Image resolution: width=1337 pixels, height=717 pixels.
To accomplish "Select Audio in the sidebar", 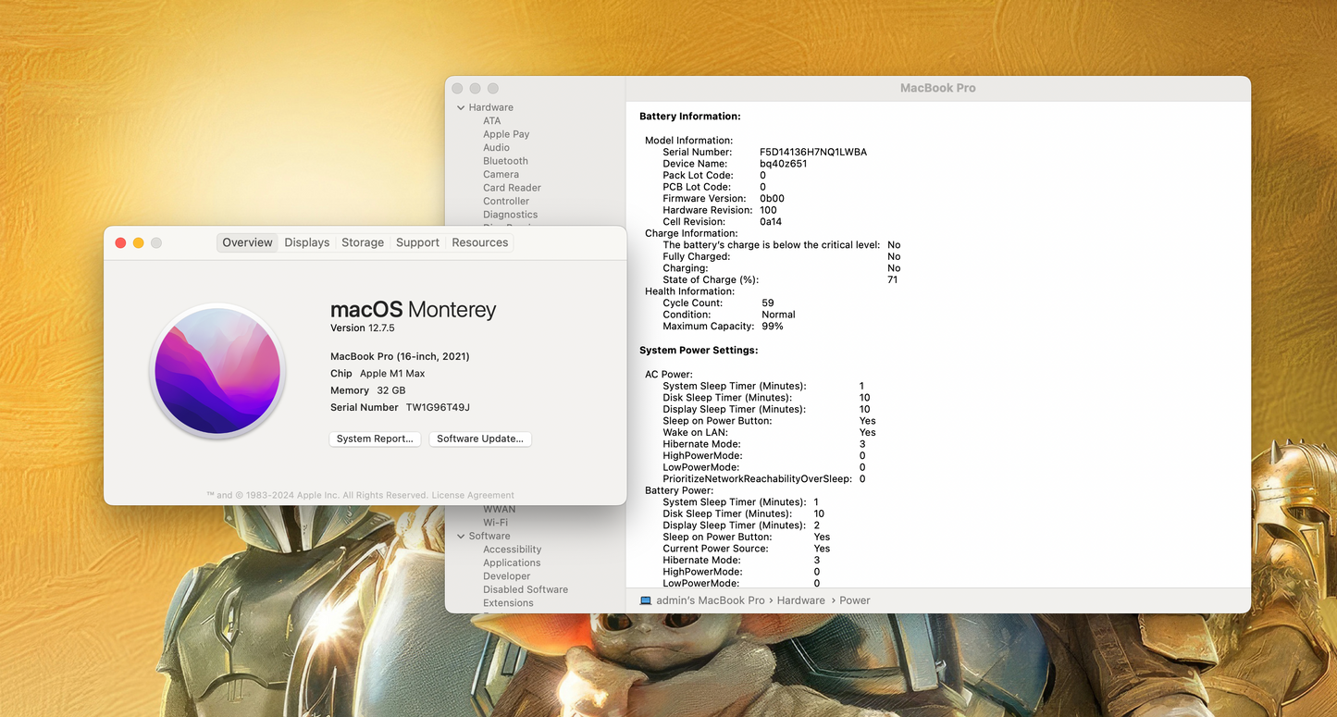I will (496, 148).
